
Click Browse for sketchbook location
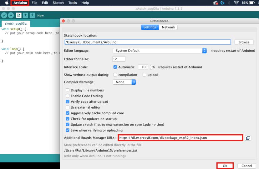pyautogui.click(x=244, y=42)
